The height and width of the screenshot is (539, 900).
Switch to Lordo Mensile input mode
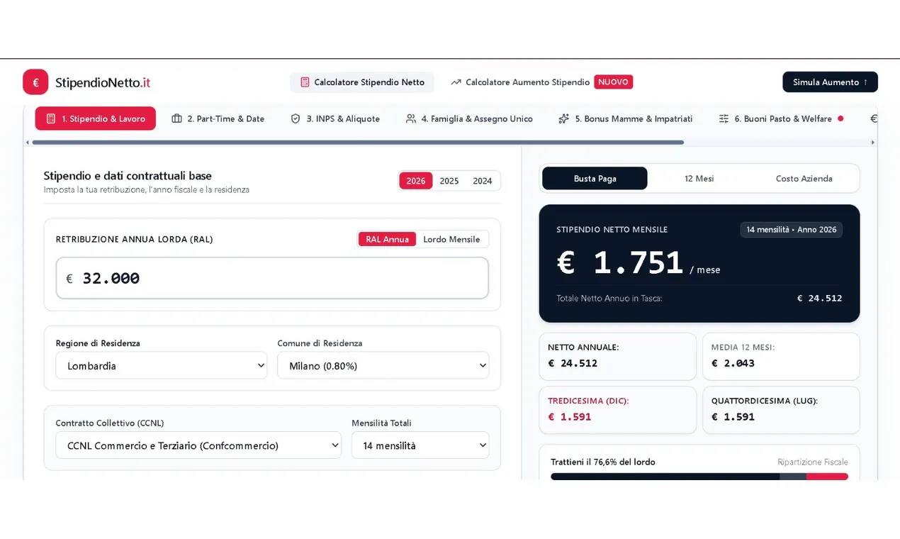(451, 239)
